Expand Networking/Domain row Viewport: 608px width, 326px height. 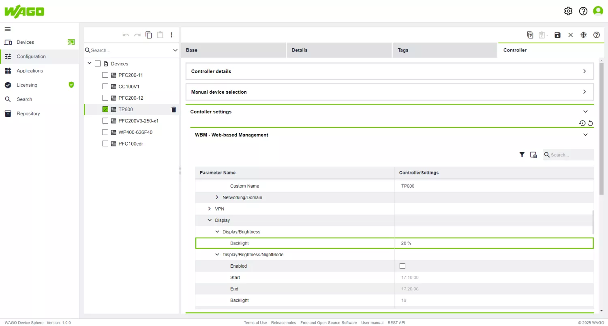pos(217,197)
